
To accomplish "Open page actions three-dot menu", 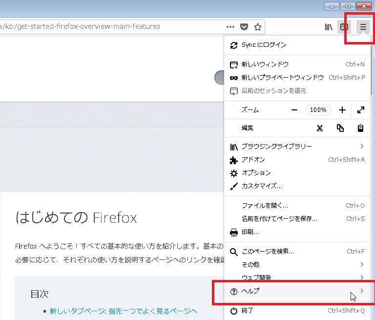I will click(230, 27).
